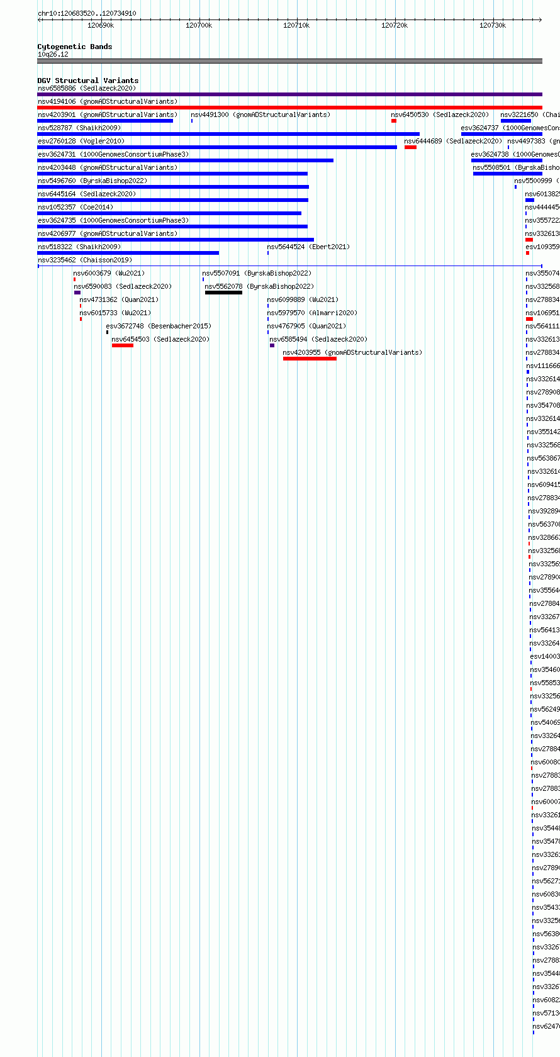Click the chr10:120683520..120734910 region label
The image size is (560, 1057).
[87, 13]
